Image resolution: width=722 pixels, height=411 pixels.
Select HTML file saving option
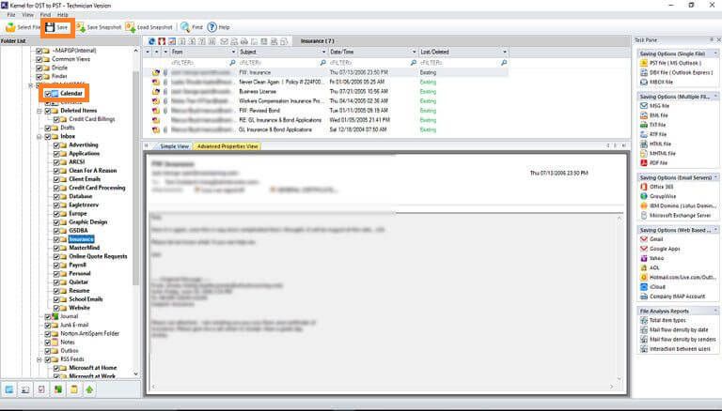point(655,144)
